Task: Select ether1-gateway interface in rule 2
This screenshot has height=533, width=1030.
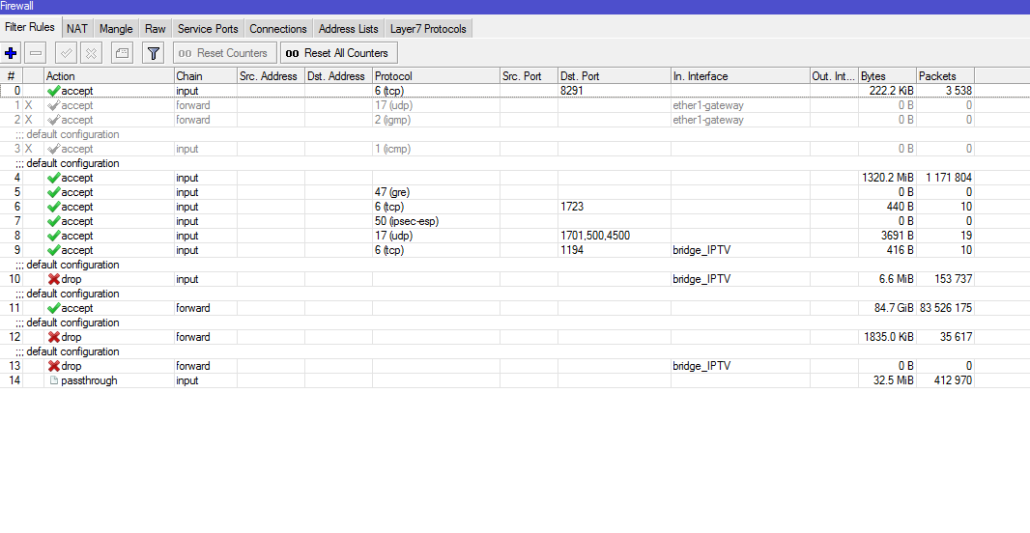Action: [x=740, y=120]
